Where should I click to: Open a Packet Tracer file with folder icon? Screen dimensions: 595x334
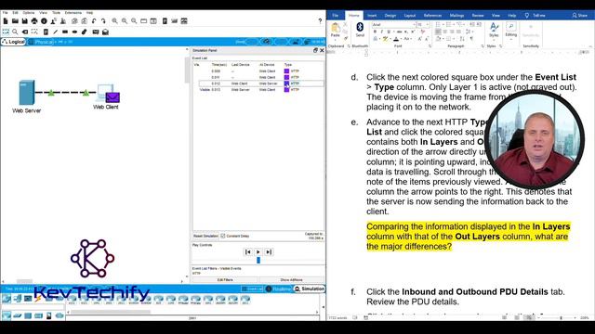click(x=15, y=20)
